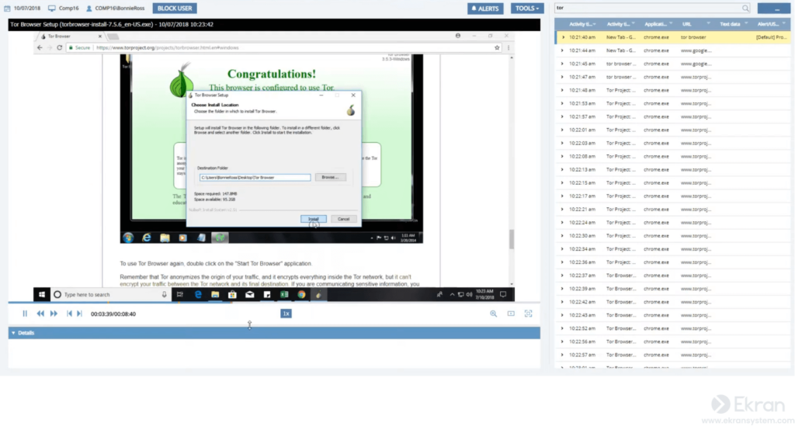Open Application column filter dropdown

point(671,24)
